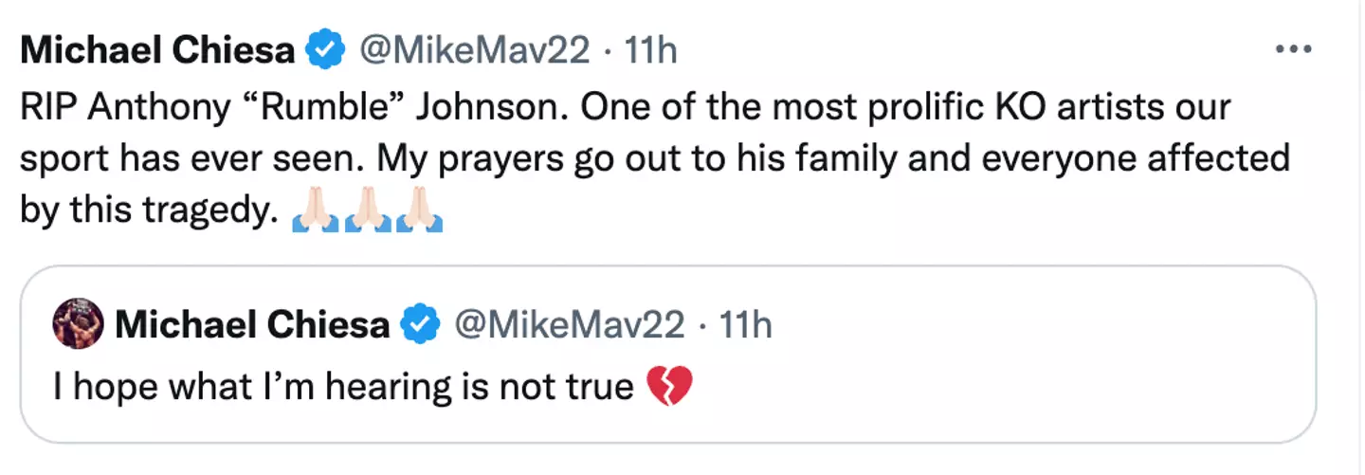Open the main tweet's 11h timestamp
Viewport: 1365px width, 475px height.
(650, 51)
